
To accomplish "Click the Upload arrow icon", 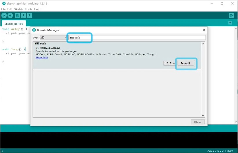I will pyautogui.click(x=10, y=15).
